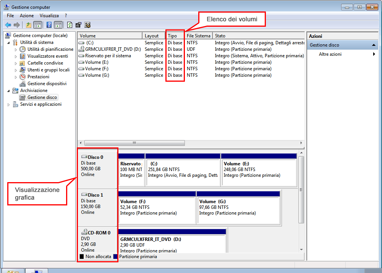Open the Azione menu

pyautogui.click(x=27, y=16)
